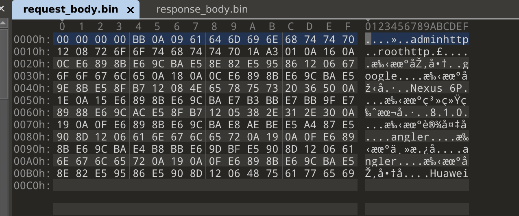Image resolution: width=519 pixels, height=216 pixels.
Task: Close the request_body.bin tab
Action: pos(131,10)
